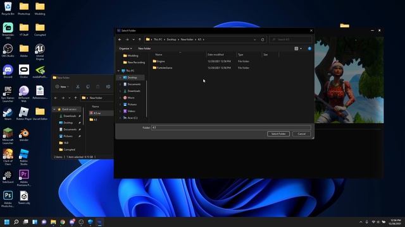Go up one level in the New folder window
This screenshot has width=405, height=227.
click(x=76, y=98)
